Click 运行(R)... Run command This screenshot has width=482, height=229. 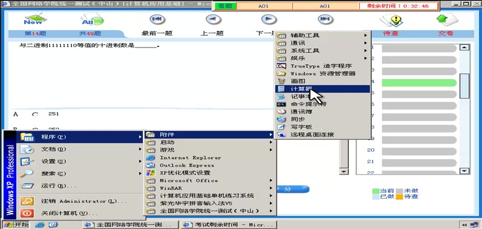pyautogui.click(x=80, y=185)
